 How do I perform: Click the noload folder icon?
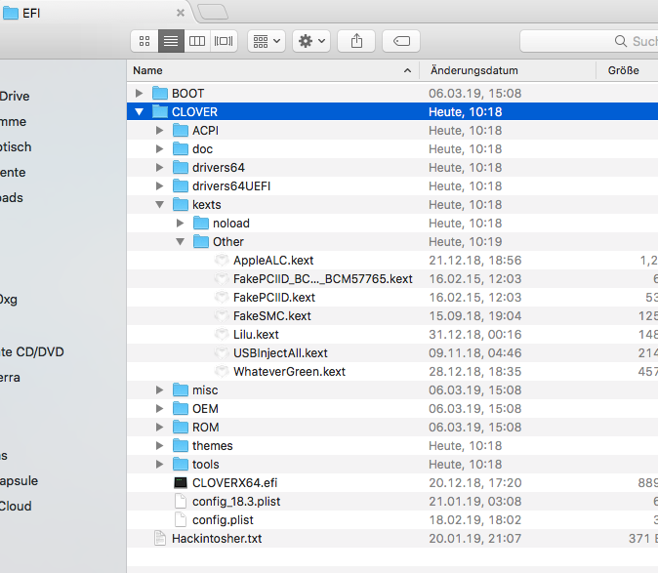[201, 223]
